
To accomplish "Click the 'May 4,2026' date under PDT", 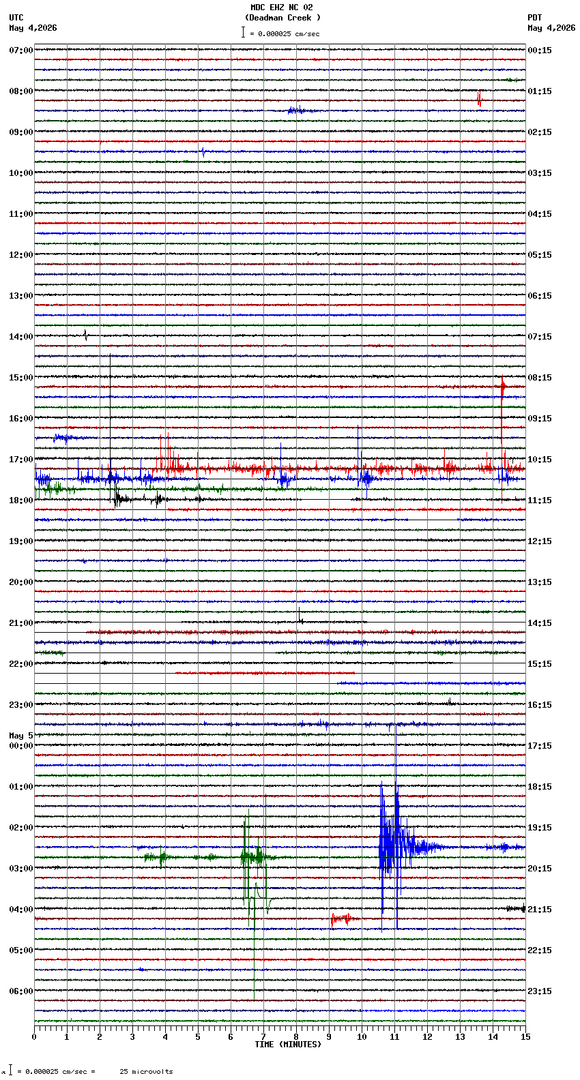I will [x=551, y=28].
